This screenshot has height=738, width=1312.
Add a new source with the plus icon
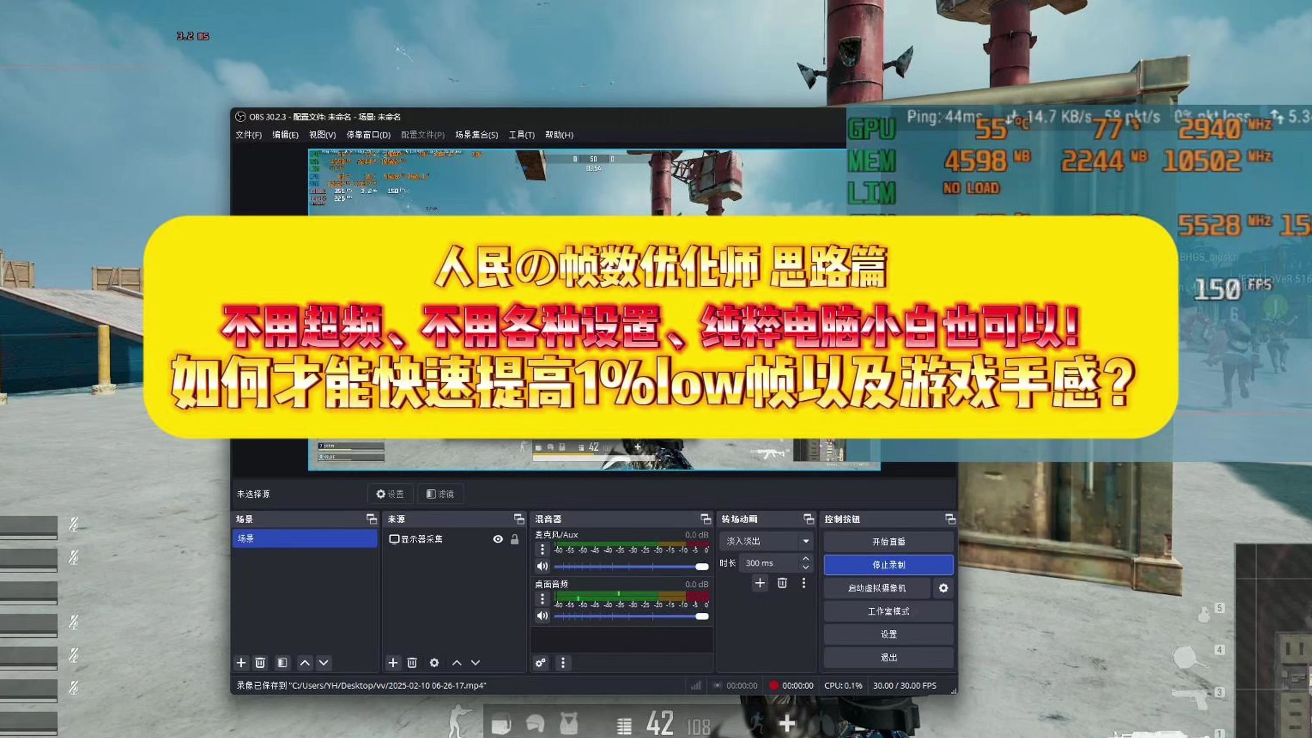point(393,662)
